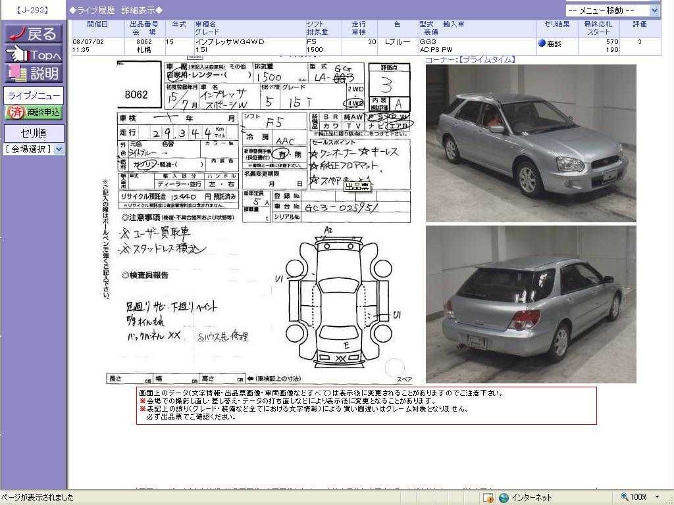Click 商談申込 negotiation request button
674x505 pixels.
pos(34,112)
